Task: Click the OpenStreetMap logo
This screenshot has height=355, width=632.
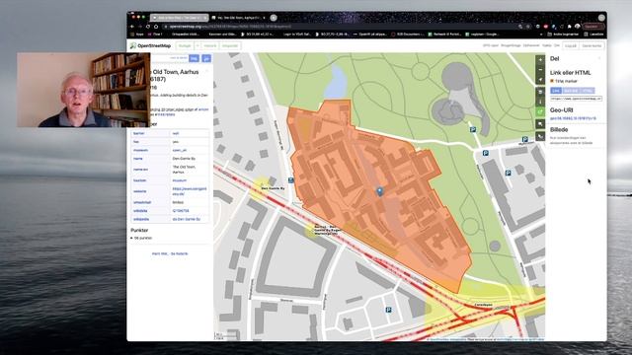Action: click(x=150, y=46)
